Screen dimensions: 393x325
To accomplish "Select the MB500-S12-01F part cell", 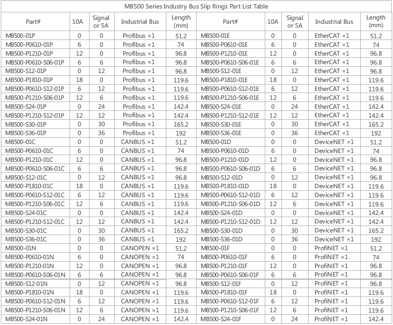I will [220, 283].
